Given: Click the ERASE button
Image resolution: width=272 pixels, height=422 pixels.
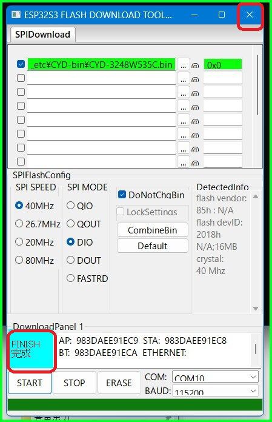Looking at the screenshot, I should [119, 383].
